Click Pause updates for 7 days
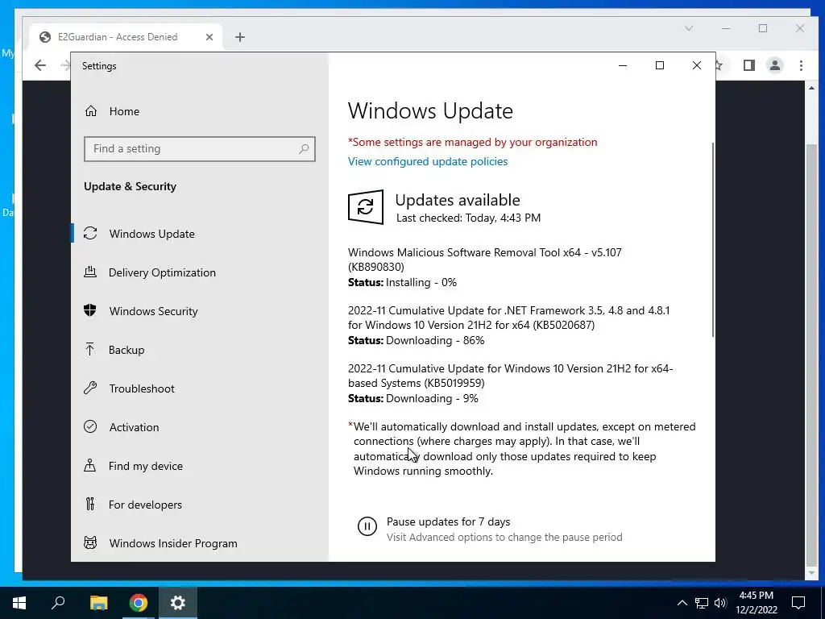 coord(448,521)
